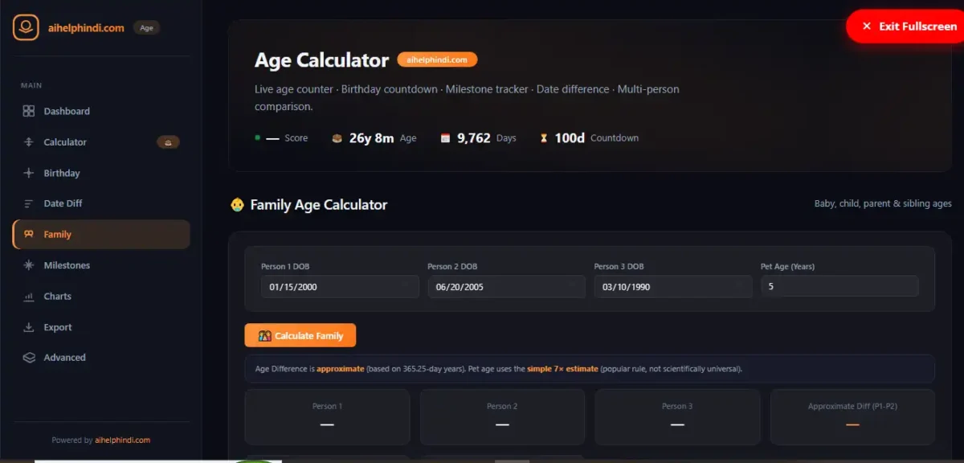Click the Person 3 DOB date field
Screen dimensions: 964x463
tap(673, 286)
